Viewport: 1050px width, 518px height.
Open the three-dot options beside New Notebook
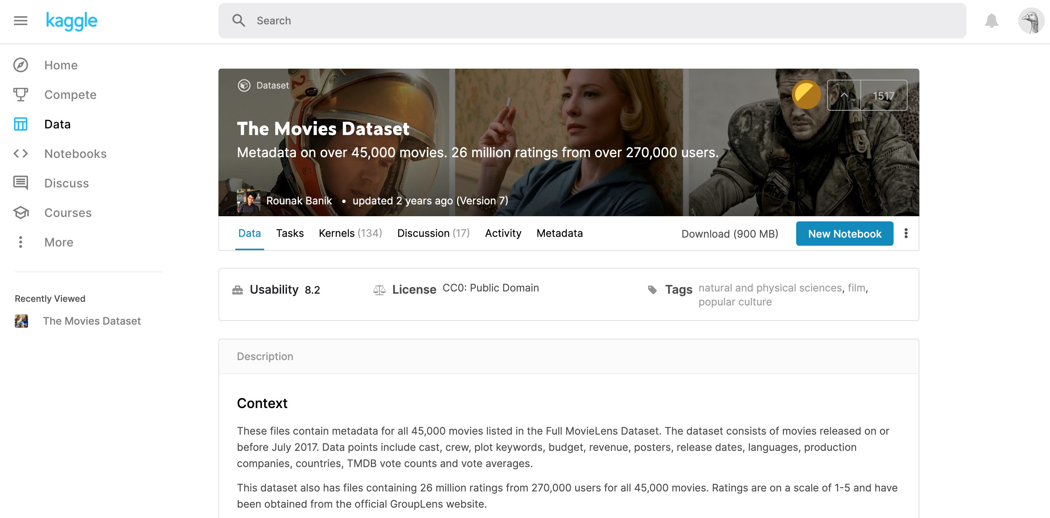(906, 234)
